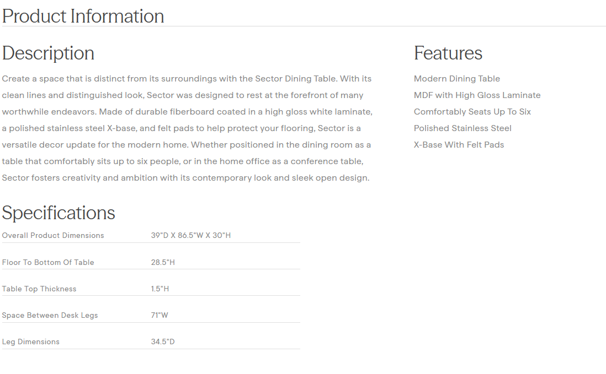
Task: Click the Comfortably Seats Up To Six feature
Action: [x=472, y=112]
